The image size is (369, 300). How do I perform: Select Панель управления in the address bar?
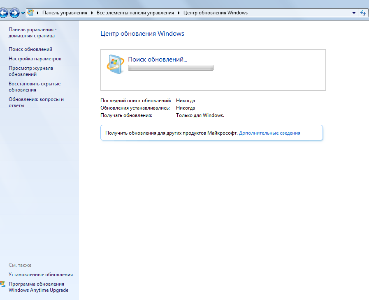pyautogui.click(x=65, y=13)
